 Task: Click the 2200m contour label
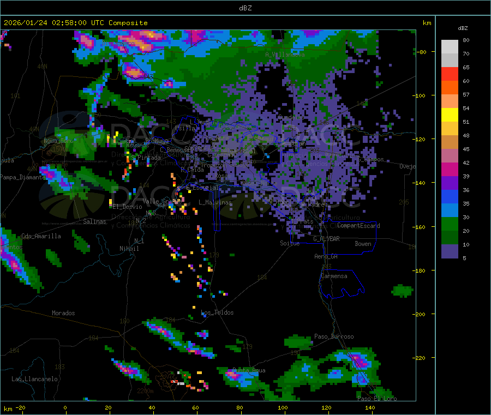click(x=145, y=391)
